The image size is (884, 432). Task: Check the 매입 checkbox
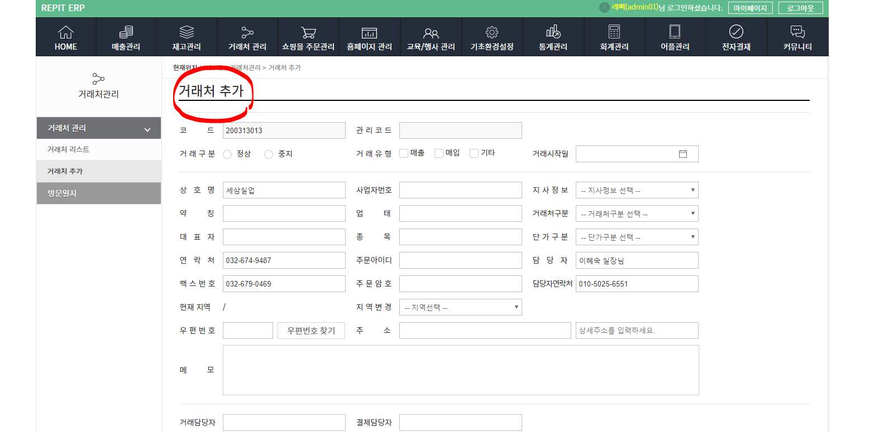[439, 153]
